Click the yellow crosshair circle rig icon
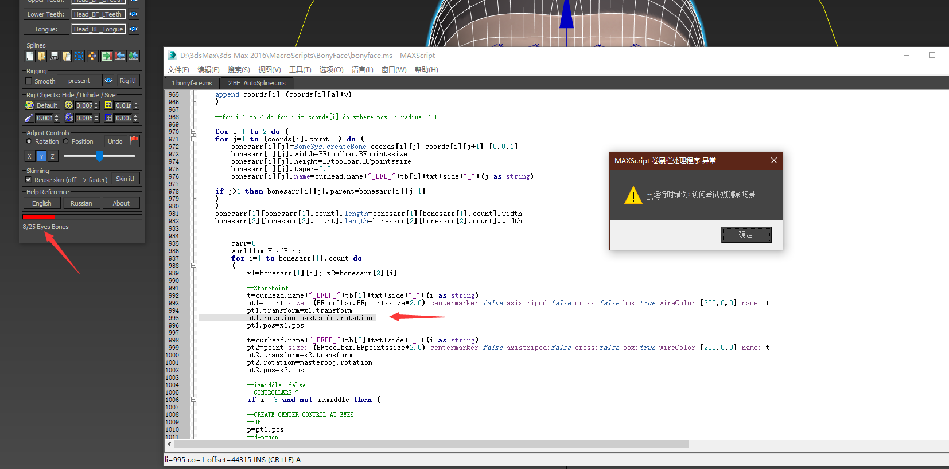Screen dimensions: 949x469 (69, 105)
